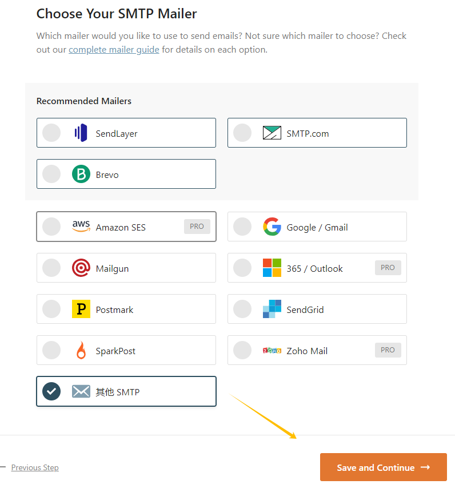This screenshot has height=492, width=455.
Task: Open the complete mailer guide link
Action: click(114, 50)
